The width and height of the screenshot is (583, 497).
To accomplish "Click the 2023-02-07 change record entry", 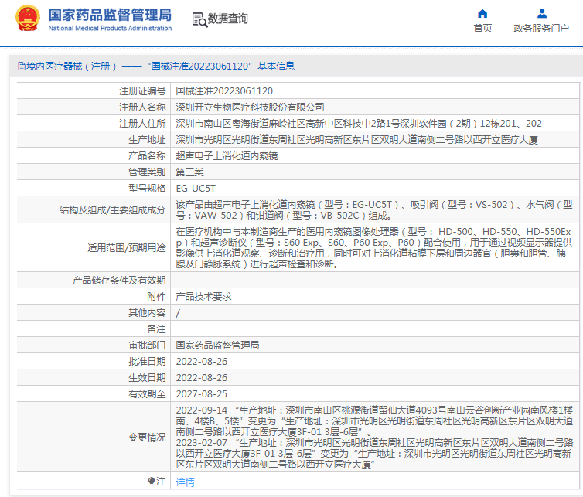I will [374, 454].
